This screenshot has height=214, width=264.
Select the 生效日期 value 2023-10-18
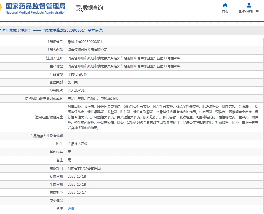(77, 185)
